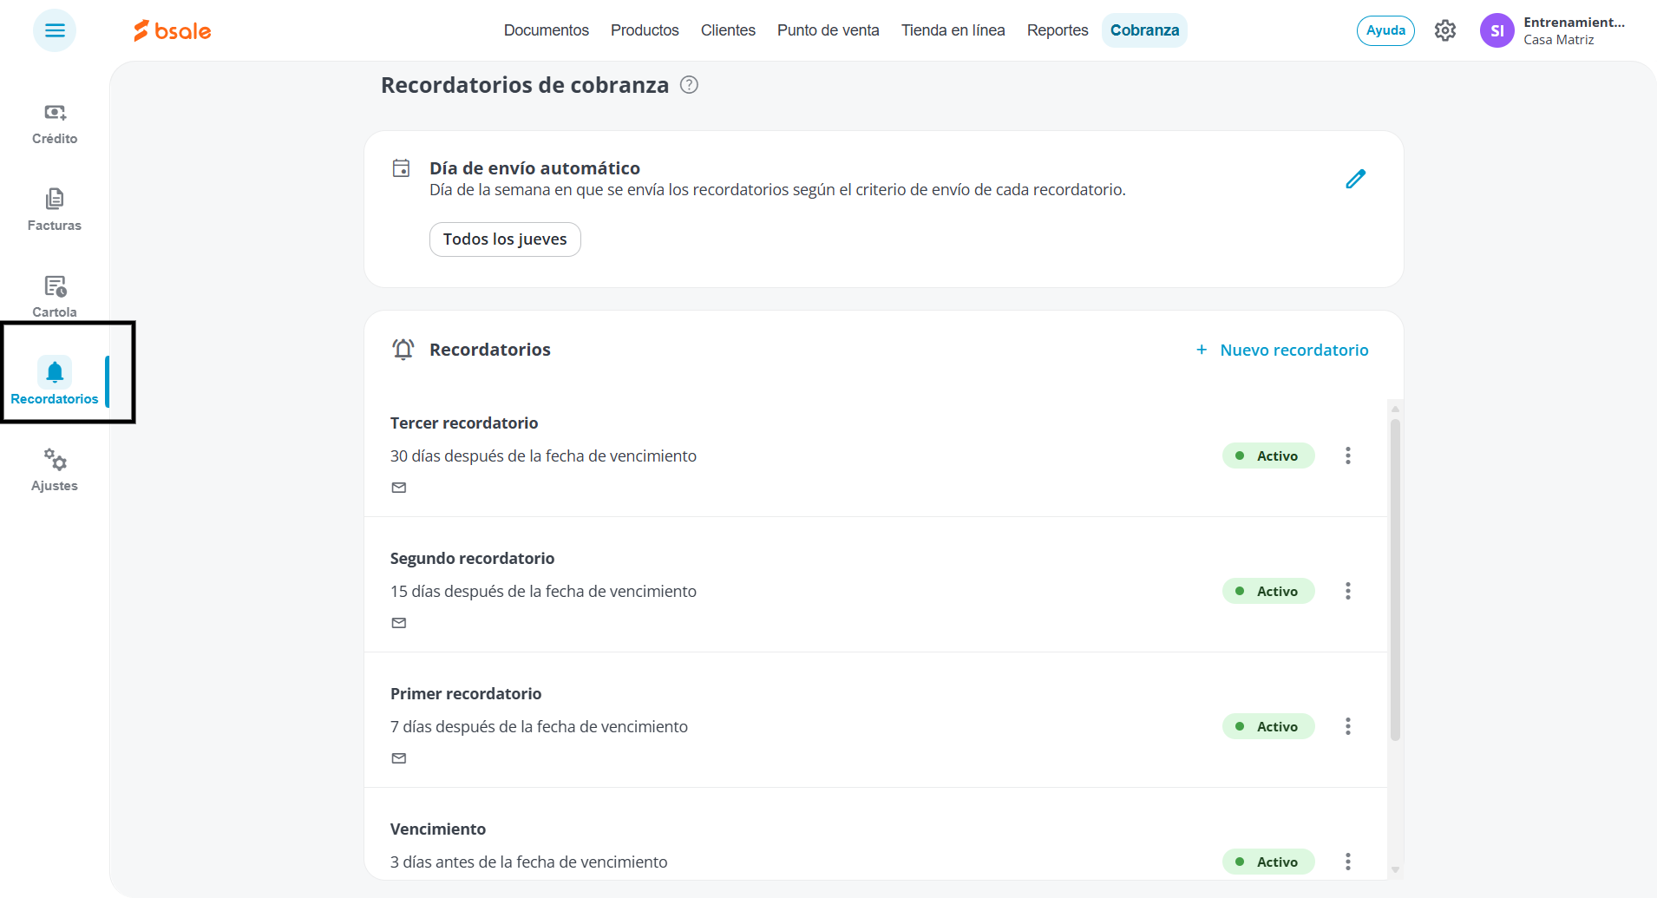Click Activo status badge of Vencimiento

point(1268,862)
